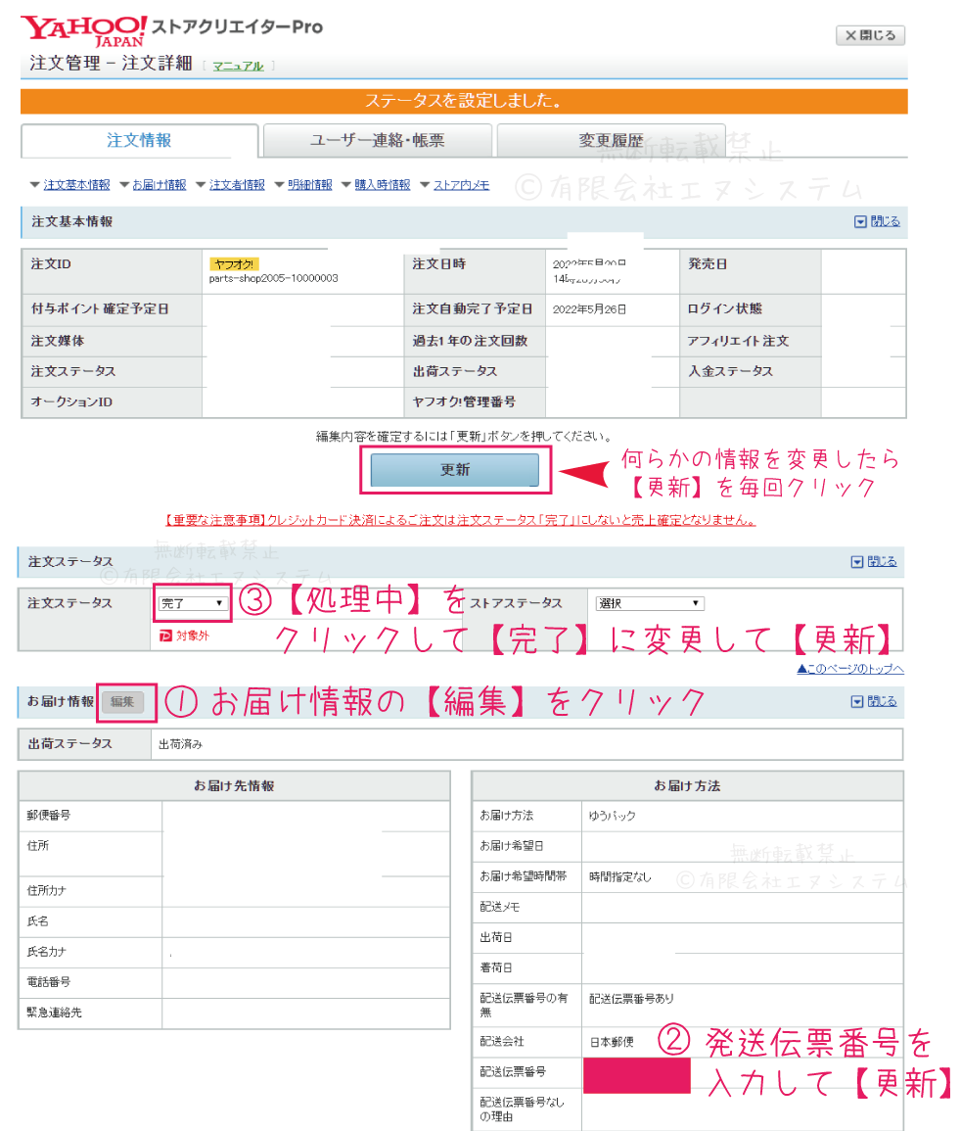Image resolution: width=960 pixels, height=1131 pixels.
Task: Jump to 購入時情報 anchor link
Action: pos(382,185)
